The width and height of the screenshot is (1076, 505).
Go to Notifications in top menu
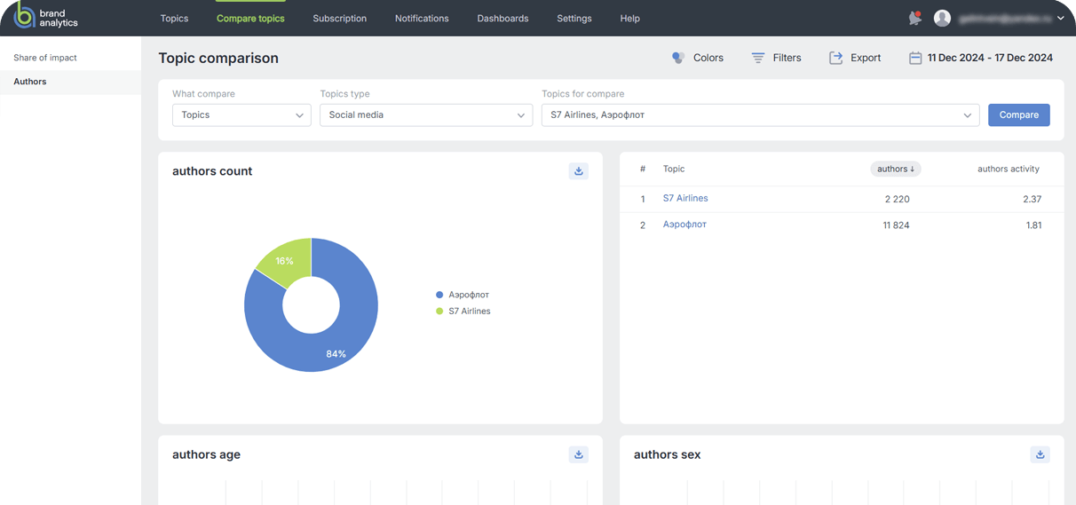[x=422, y=19]
